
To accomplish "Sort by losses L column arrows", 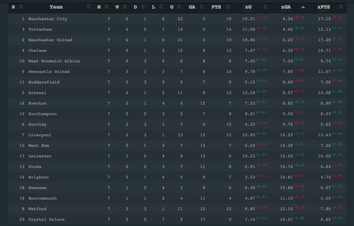I will click(161, 7).
